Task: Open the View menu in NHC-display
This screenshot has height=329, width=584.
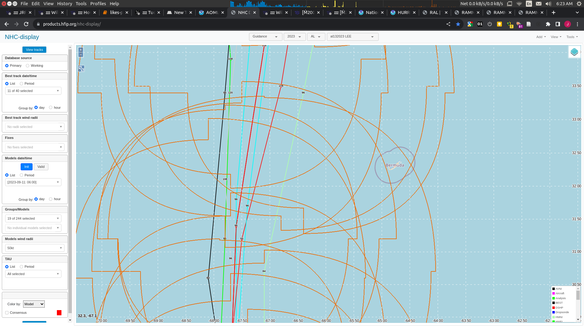Action: pos(556,37)
